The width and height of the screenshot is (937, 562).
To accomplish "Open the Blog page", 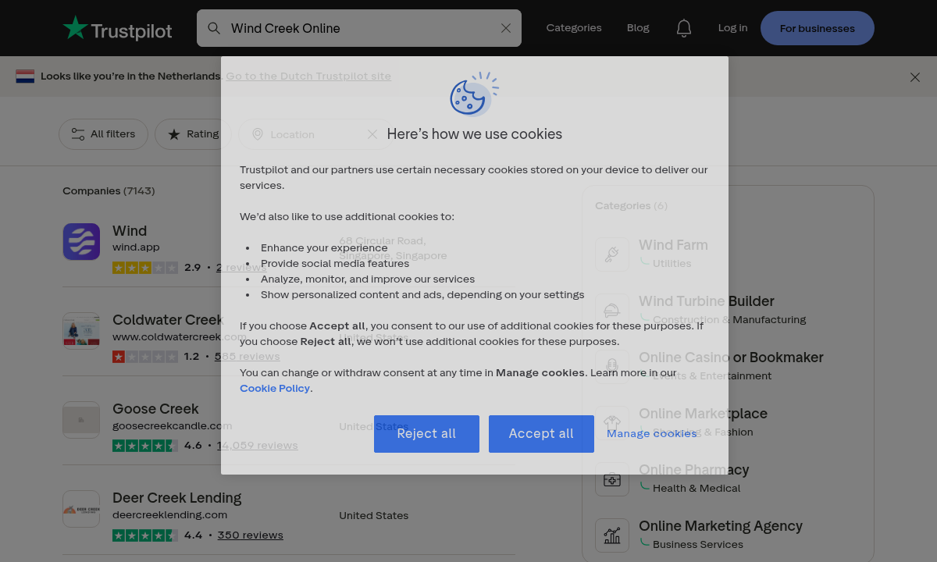I will [638, 28].
